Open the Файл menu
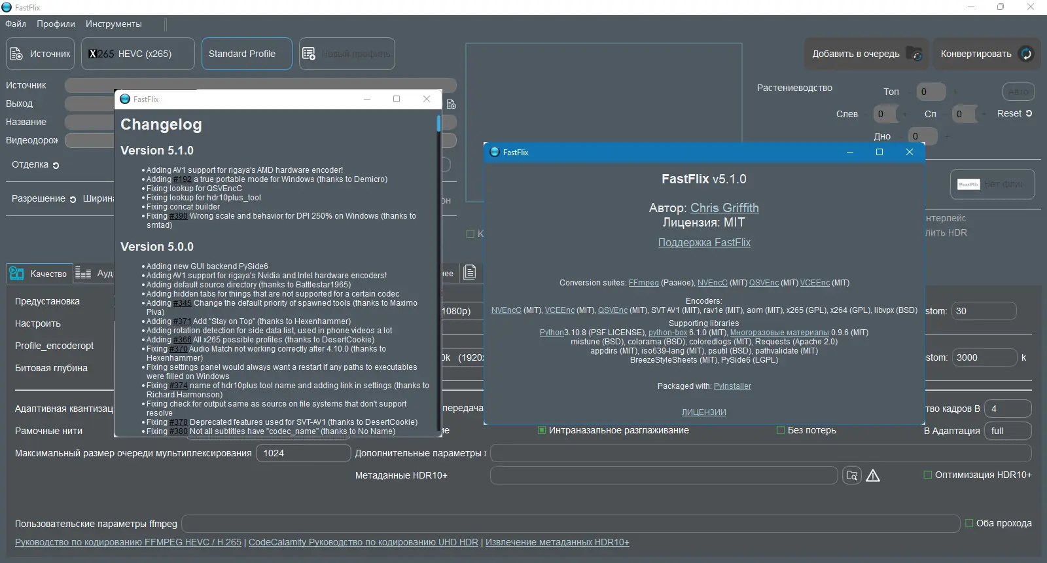 (x=16, y=24)
